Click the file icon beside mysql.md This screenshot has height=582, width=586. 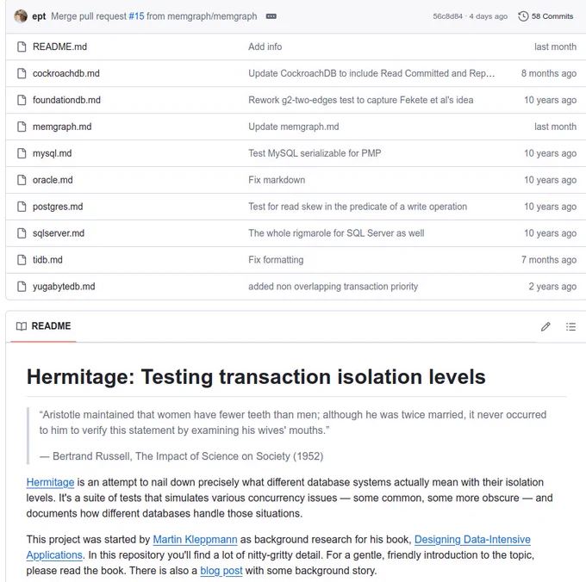coord(22,153)
